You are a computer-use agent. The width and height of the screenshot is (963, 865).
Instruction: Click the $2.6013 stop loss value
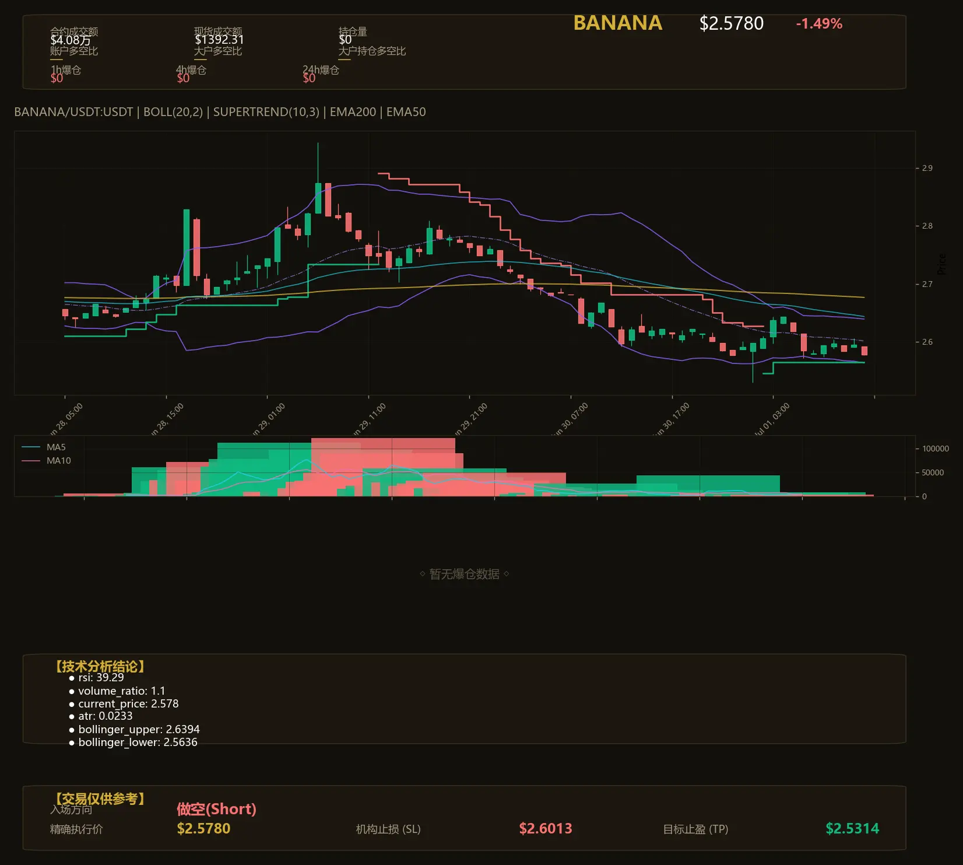546,829
